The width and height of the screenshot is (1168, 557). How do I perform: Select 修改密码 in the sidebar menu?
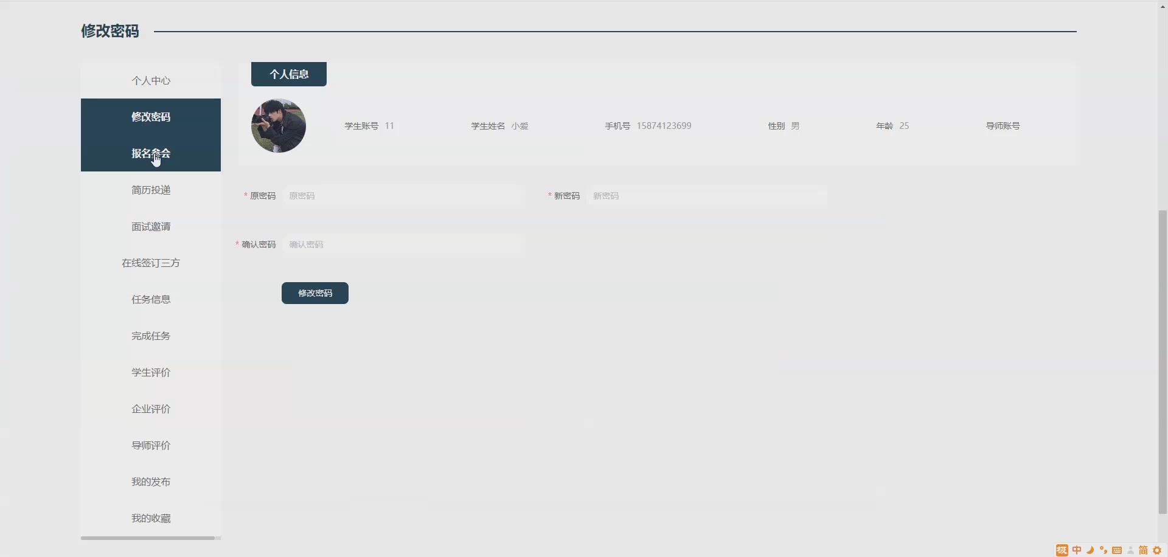tap(151, 117)
